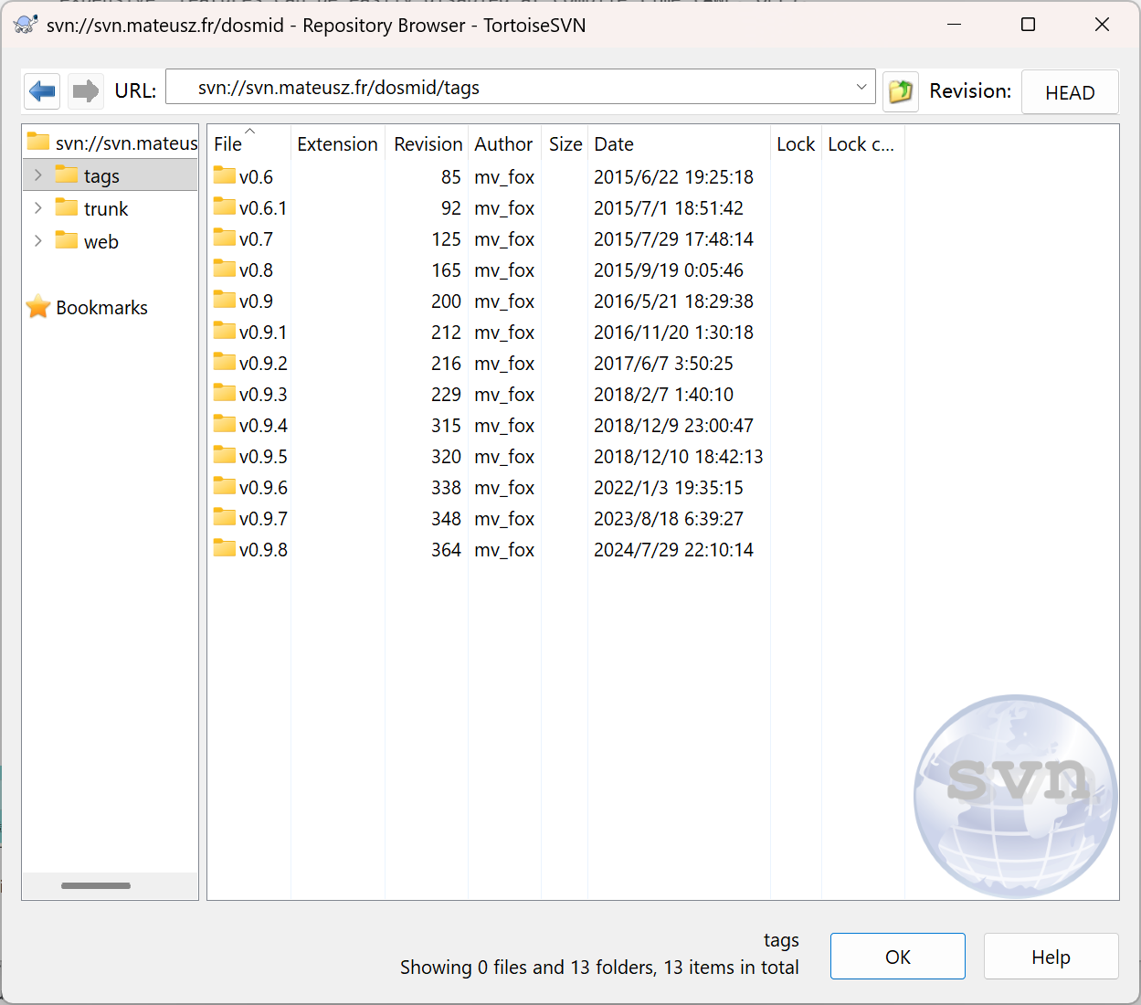Click revision number 229
Viewport: 1141px width, 1005px height.
(x=446, y=394)
